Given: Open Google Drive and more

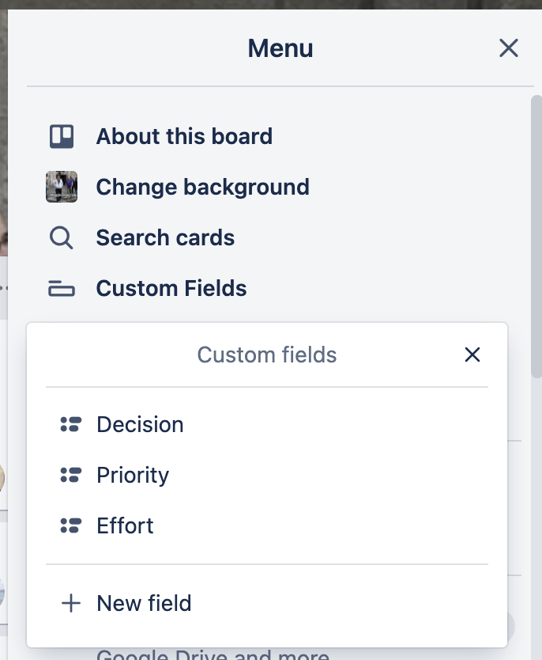Looking at the screenshot, I should click(x=212, y=654).
